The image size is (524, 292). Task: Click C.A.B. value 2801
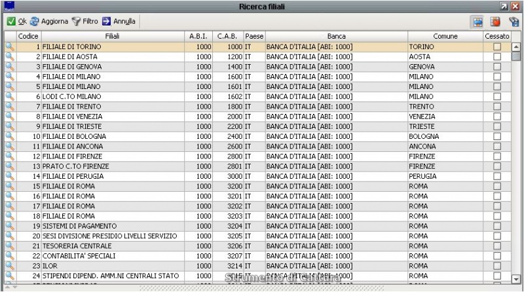pyautogui.click(x=227, y=166)
